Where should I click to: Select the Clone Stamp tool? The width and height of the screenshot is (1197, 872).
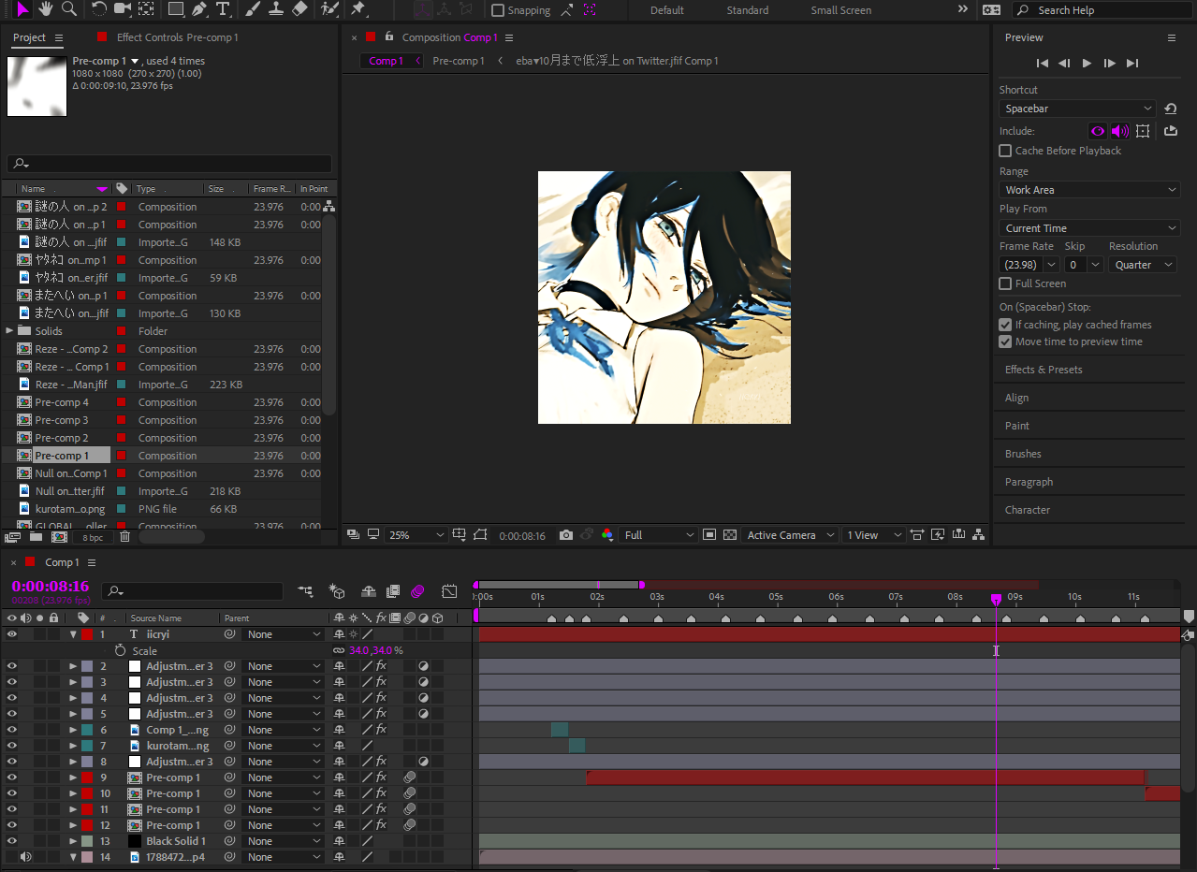pyautogui.click(x=276, y=9)
